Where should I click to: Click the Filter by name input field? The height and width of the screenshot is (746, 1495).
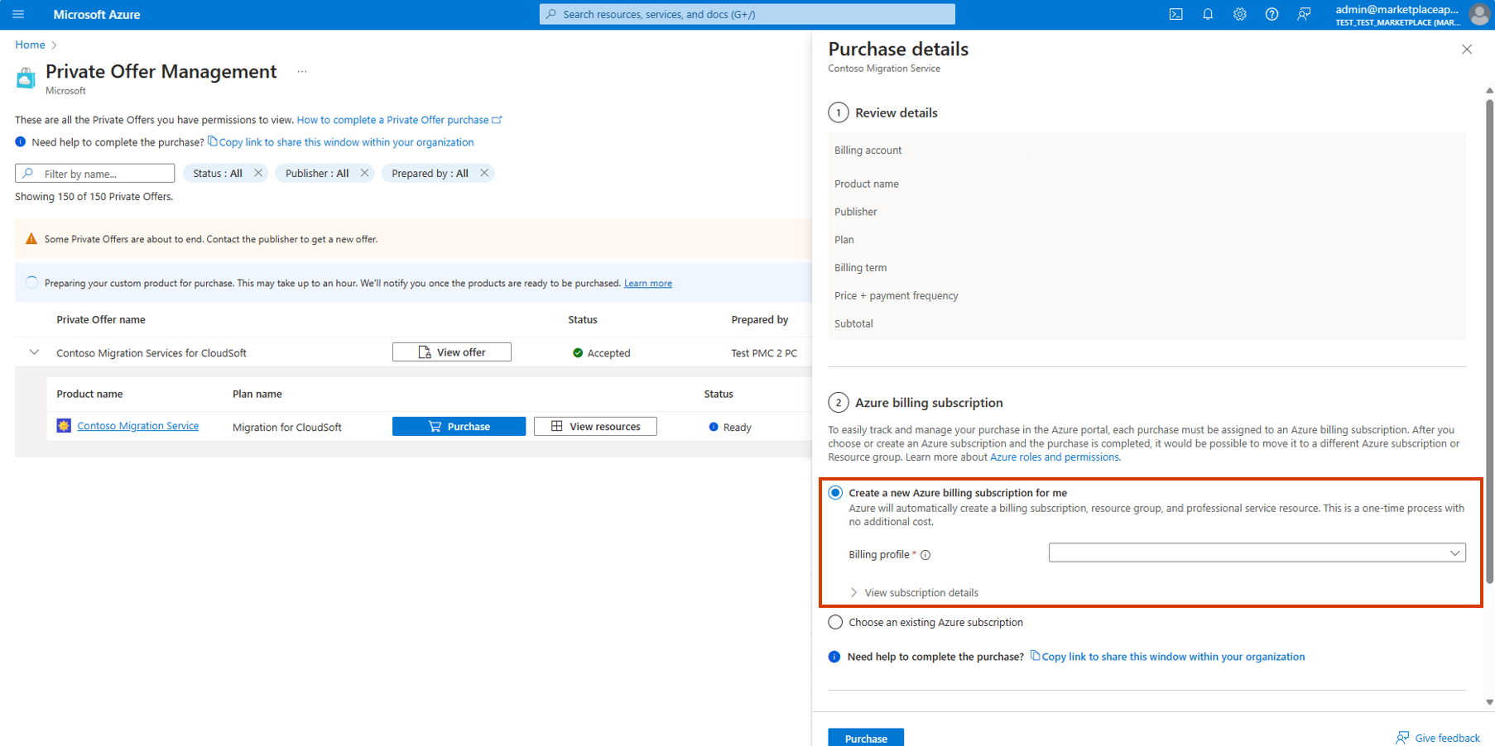pyautogui.click(x=94, y=173)
